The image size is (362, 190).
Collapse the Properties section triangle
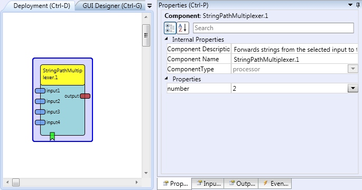(166, 79)
